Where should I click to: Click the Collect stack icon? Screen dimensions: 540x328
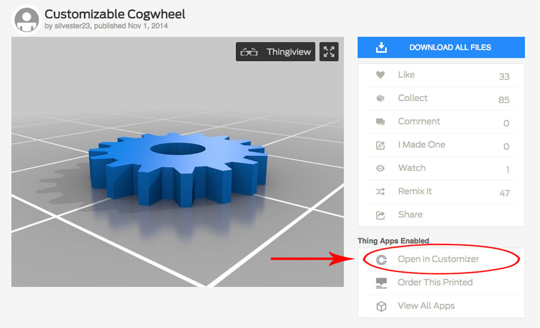point(380,98)
